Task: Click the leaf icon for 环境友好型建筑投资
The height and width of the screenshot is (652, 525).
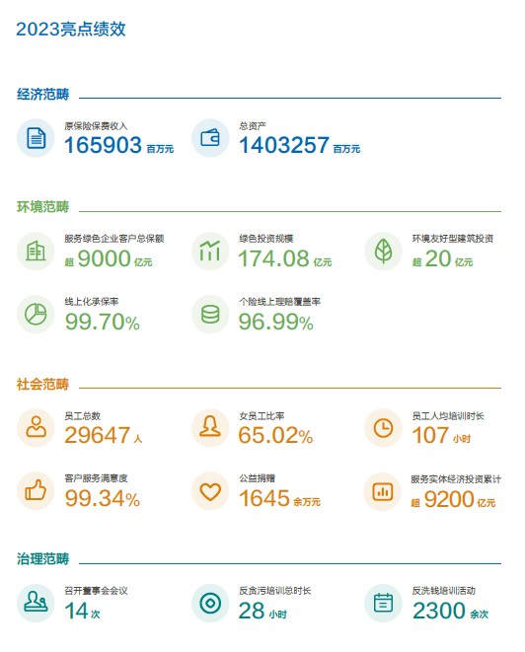Action: [383, 252]
